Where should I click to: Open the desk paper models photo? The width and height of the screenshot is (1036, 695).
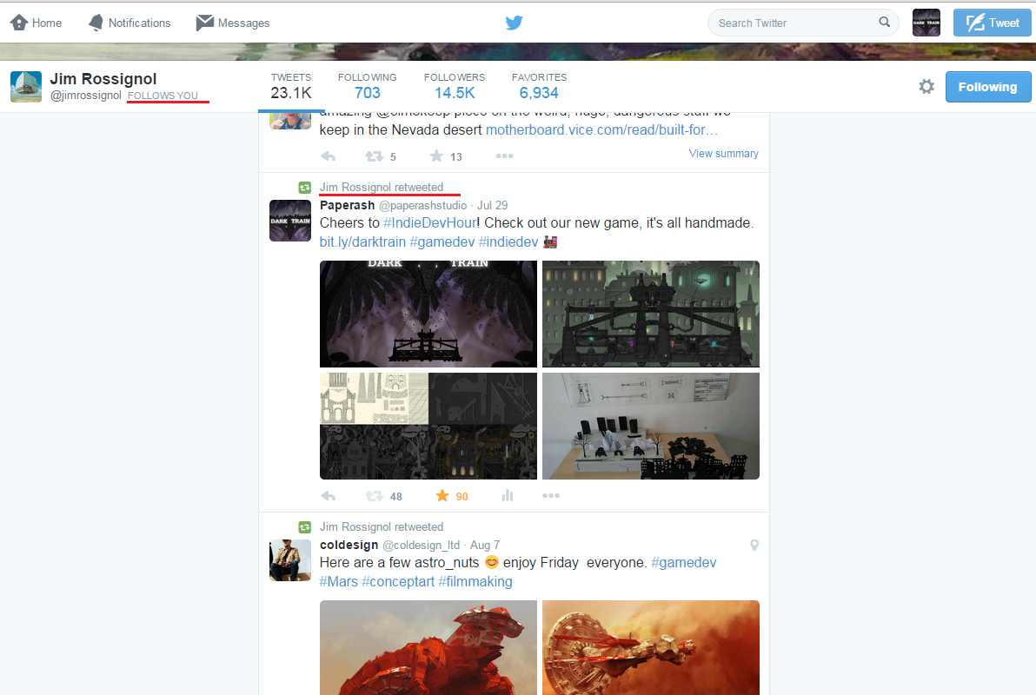(651, 426)
